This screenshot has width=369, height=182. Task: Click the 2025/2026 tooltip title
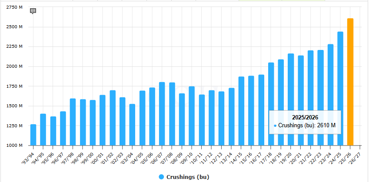[305, 117]
